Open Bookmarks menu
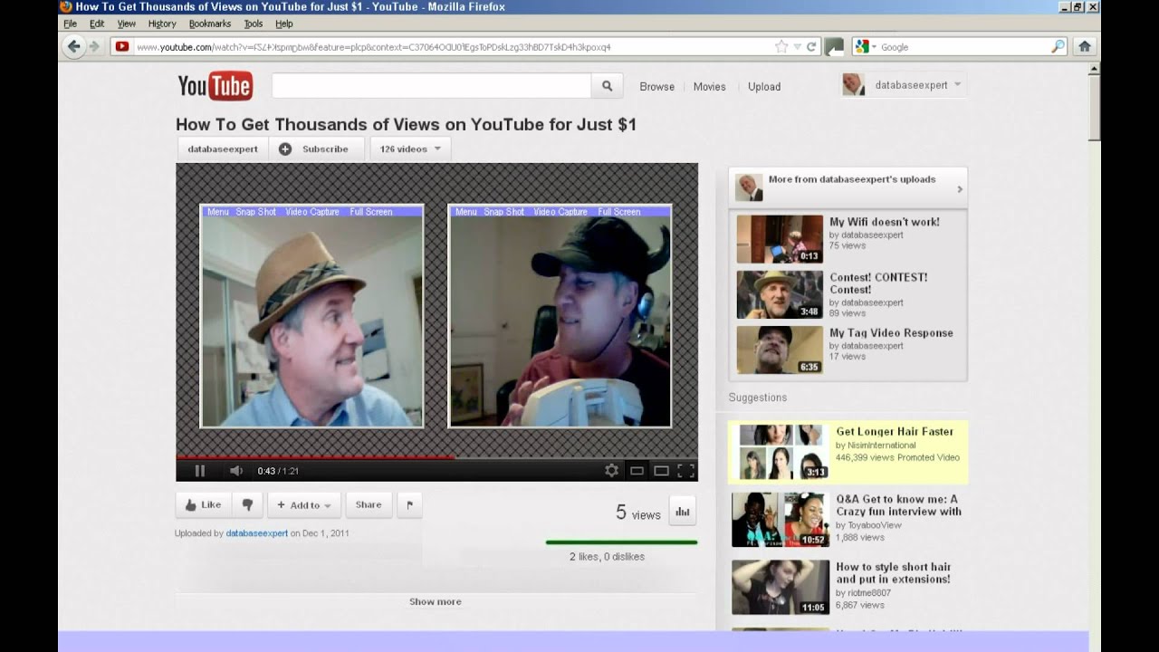The image size is (1159, 652). click(210, 24)
